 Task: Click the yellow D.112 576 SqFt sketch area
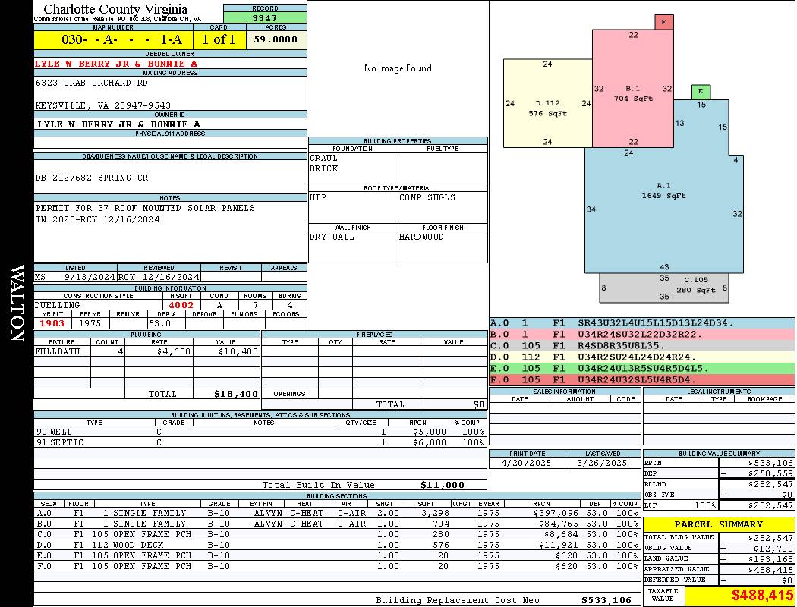tap(547, 103)
